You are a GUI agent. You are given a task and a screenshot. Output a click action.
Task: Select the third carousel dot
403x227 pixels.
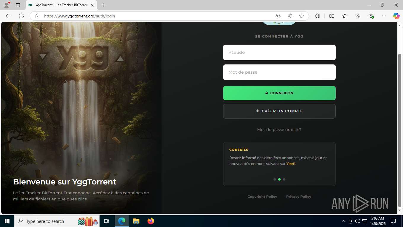pos(284,179)
